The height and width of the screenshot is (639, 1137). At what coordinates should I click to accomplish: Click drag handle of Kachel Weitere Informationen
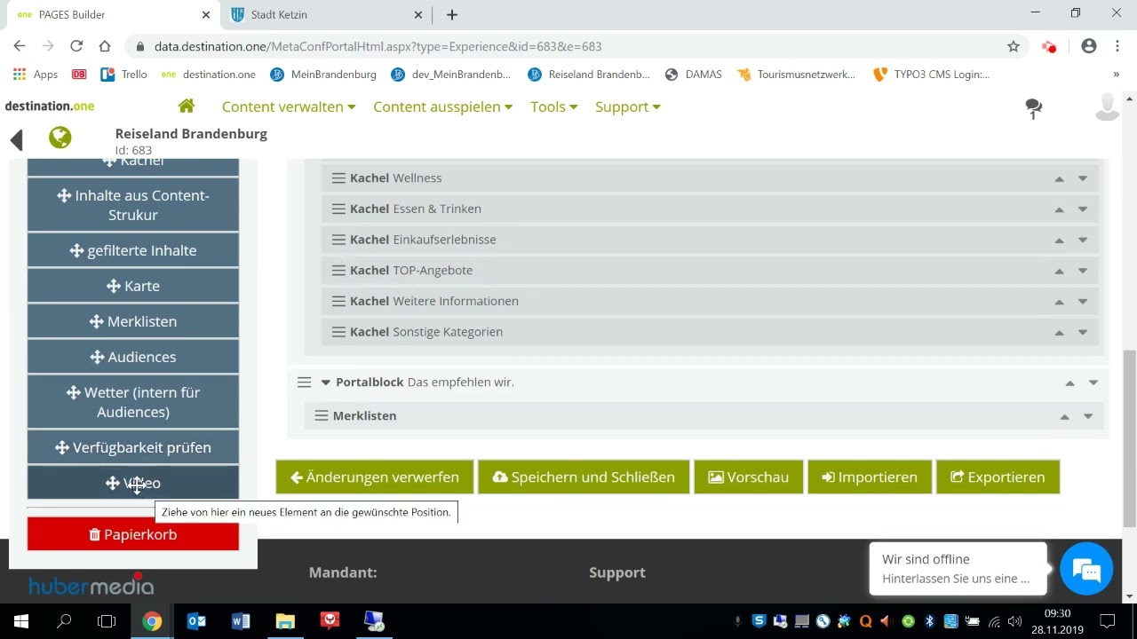click(x=338, y=301)
